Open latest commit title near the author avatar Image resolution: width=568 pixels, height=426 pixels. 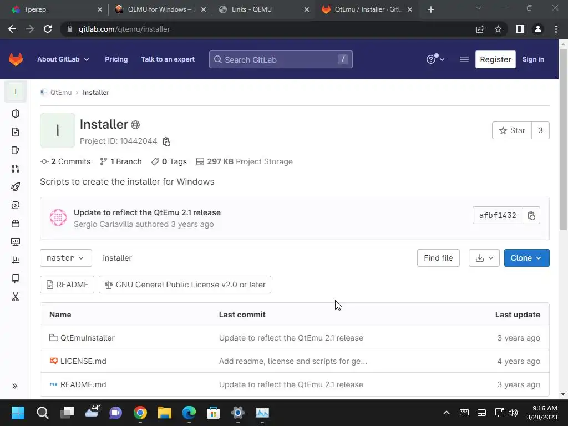point(147,212)
